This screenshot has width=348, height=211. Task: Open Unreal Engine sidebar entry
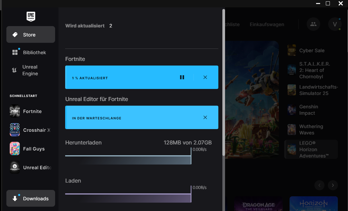31,70
